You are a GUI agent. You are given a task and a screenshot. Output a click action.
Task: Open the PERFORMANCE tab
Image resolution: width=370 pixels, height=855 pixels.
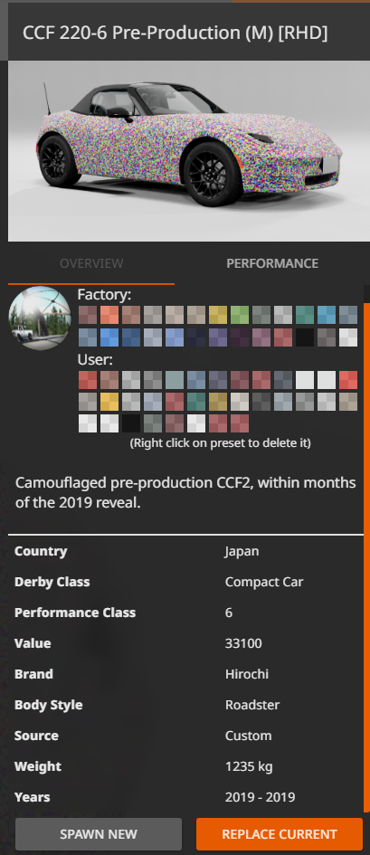(272, 263)
